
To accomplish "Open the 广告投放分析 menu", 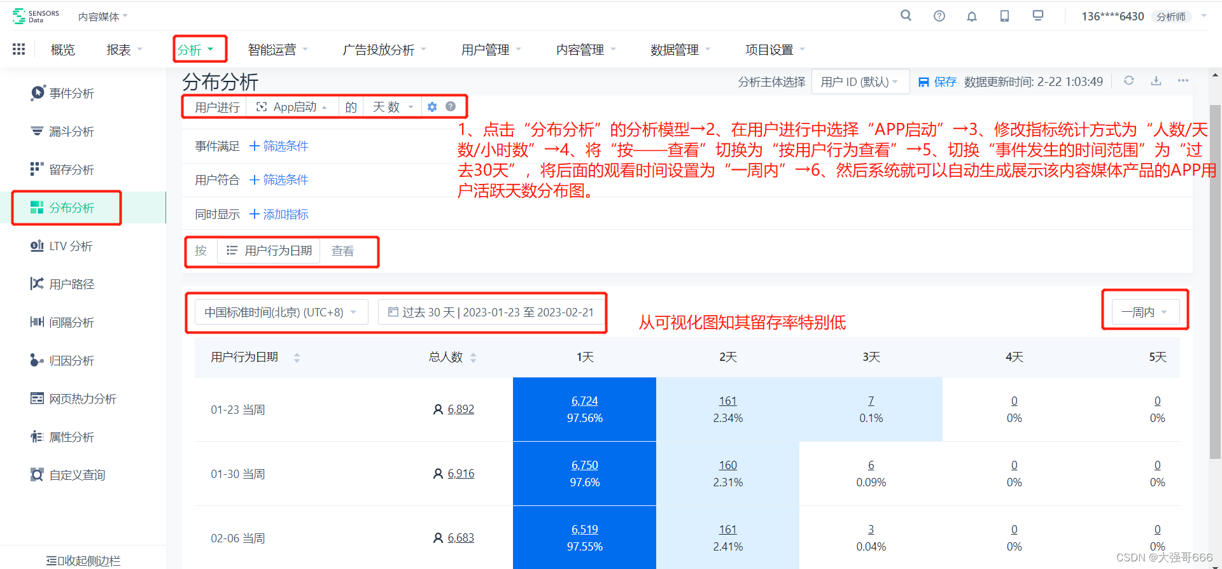I will tap(384, 50).
